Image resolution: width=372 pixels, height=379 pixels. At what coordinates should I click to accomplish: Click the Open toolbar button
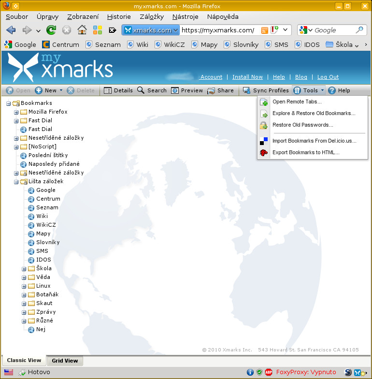pyautogui.click(x=18, y=90)
